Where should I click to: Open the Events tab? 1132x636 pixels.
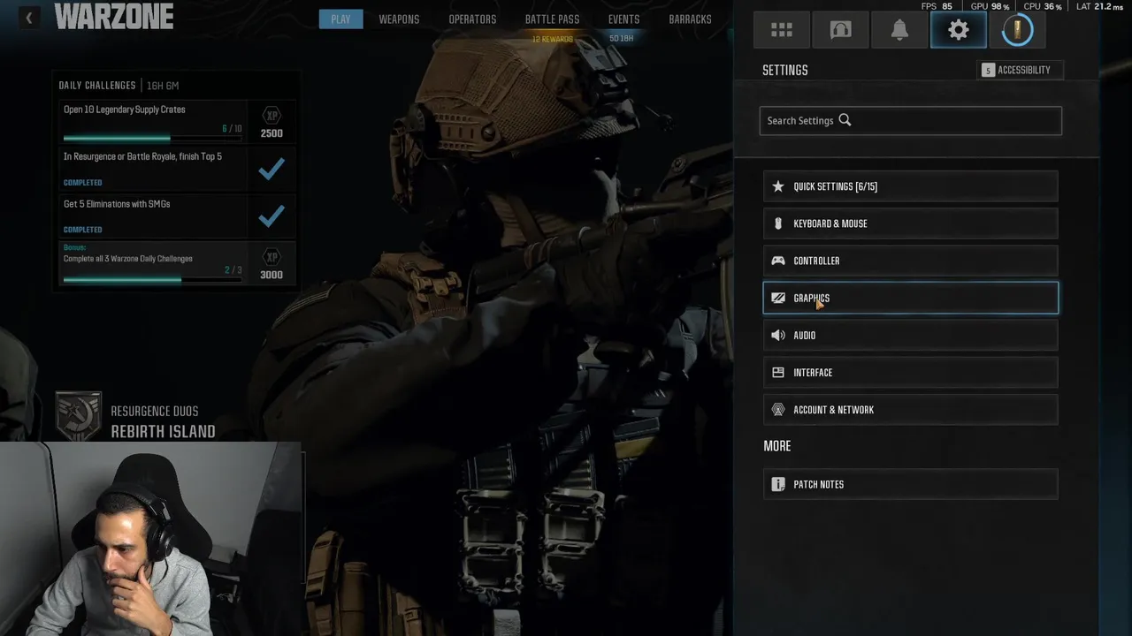623,19
